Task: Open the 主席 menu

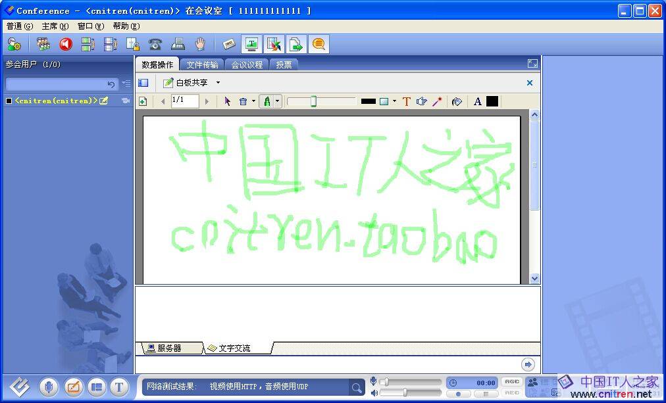Action: coord(55,26)
